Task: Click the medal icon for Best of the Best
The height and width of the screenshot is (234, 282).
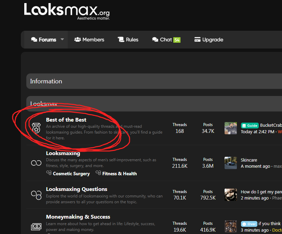Action: [36, 128]
